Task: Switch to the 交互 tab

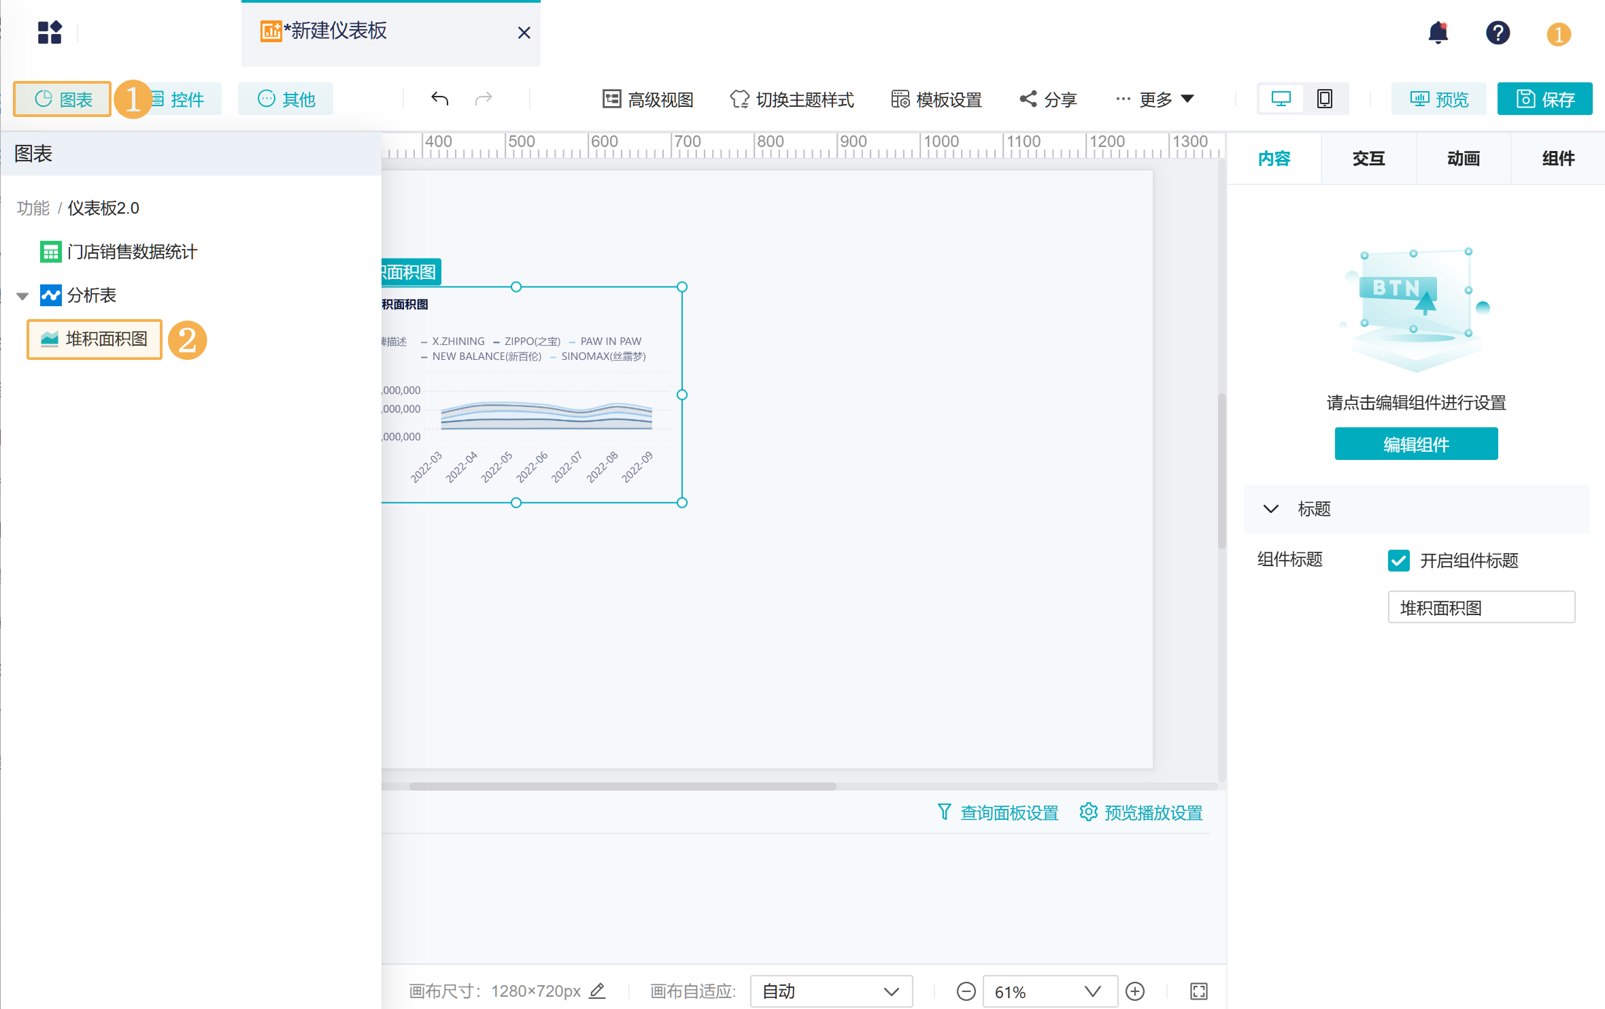Action: click(1368, 159)
